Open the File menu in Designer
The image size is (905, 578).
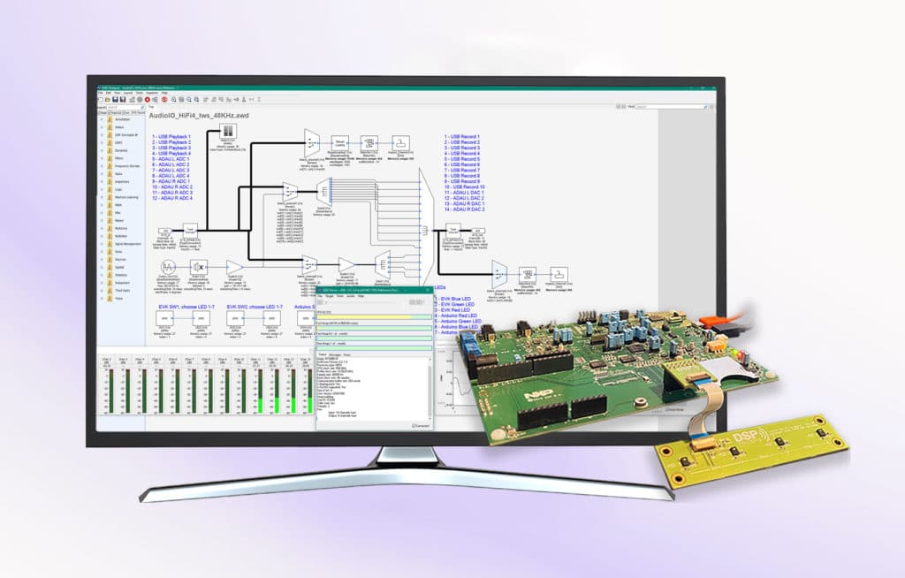point(100,93)
